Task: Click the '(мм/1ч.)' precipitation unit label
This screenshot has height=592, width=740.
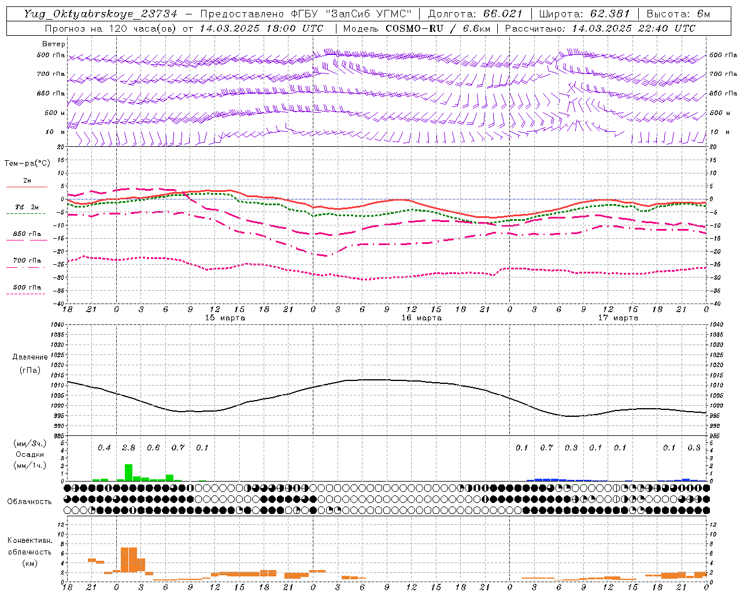Action: [x=29, y=465]
